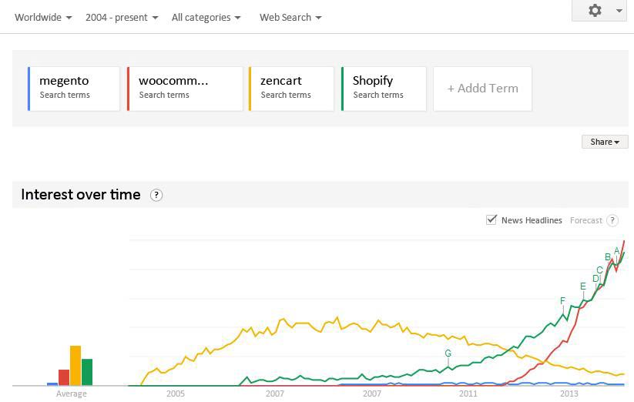The image size is (634, 402).
Task: Expand dropdown arrow beside gear icon
Action: [x=619, y=11]
